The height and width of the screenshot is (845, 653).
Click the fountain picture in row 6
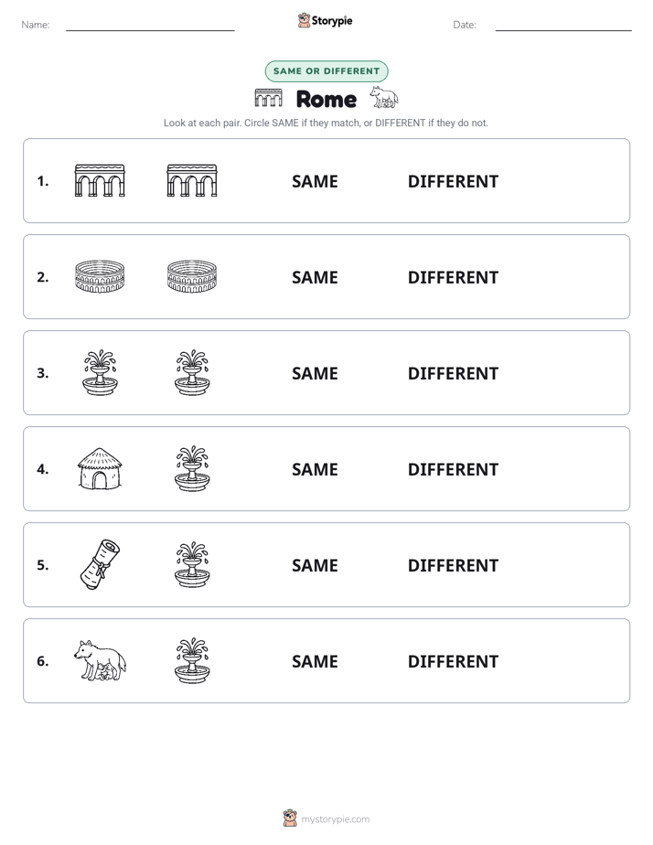[x=192, y=660]
